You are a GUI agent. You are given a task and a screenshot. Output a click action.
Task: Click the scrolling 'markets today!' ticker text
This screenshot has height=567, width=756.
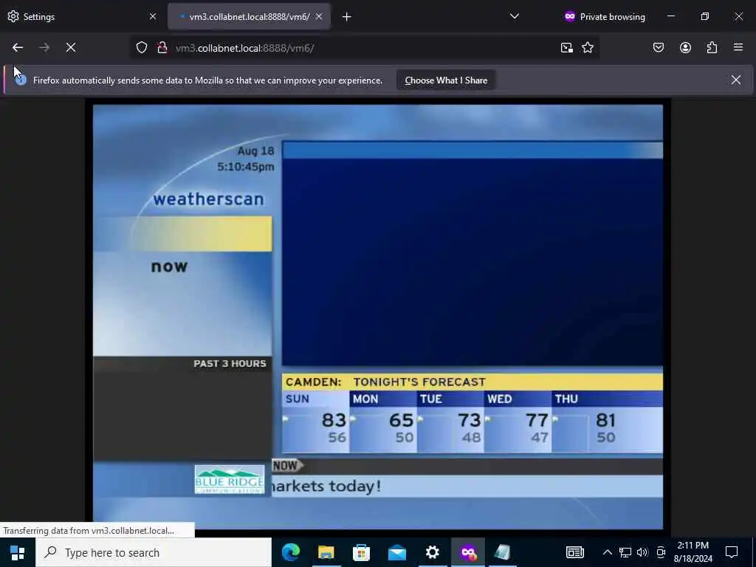[x=326, y=486]
